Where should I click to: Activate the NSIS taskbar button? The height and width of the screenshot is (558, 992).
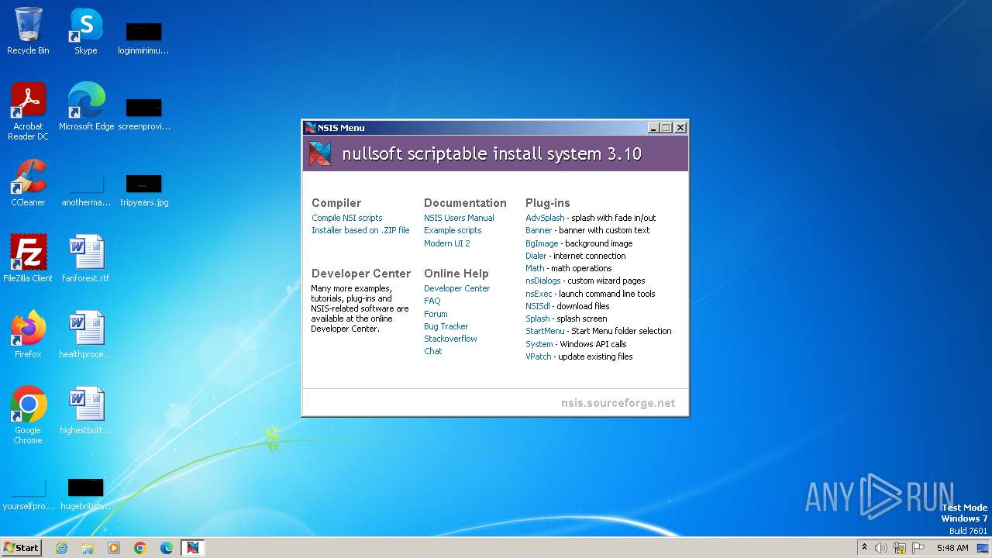pyautogui.click(x=193, y=548)
